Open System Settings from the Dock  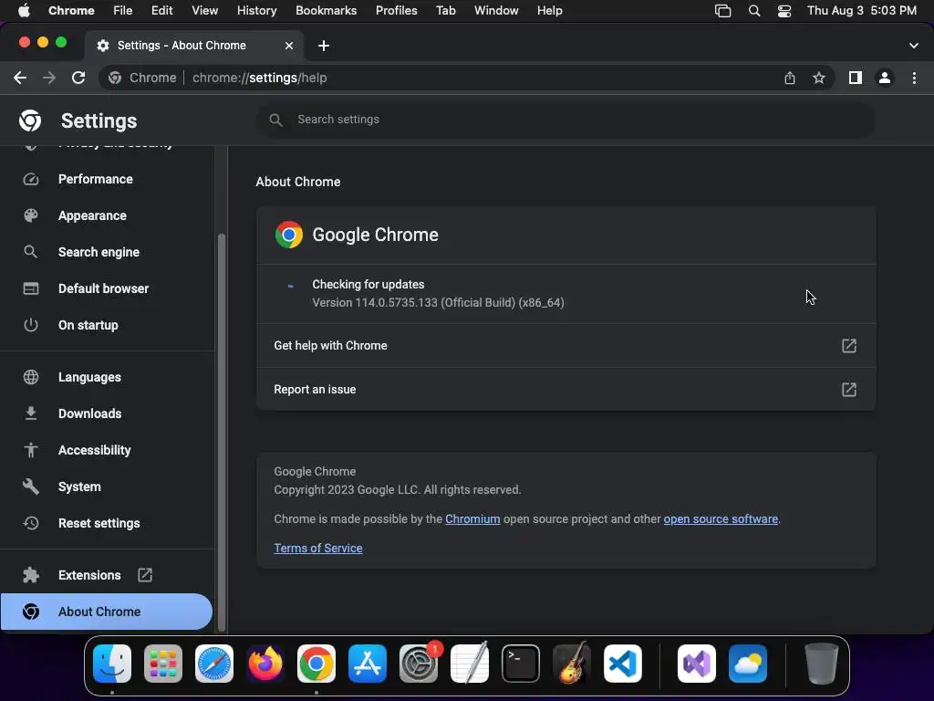coord(419,664)
